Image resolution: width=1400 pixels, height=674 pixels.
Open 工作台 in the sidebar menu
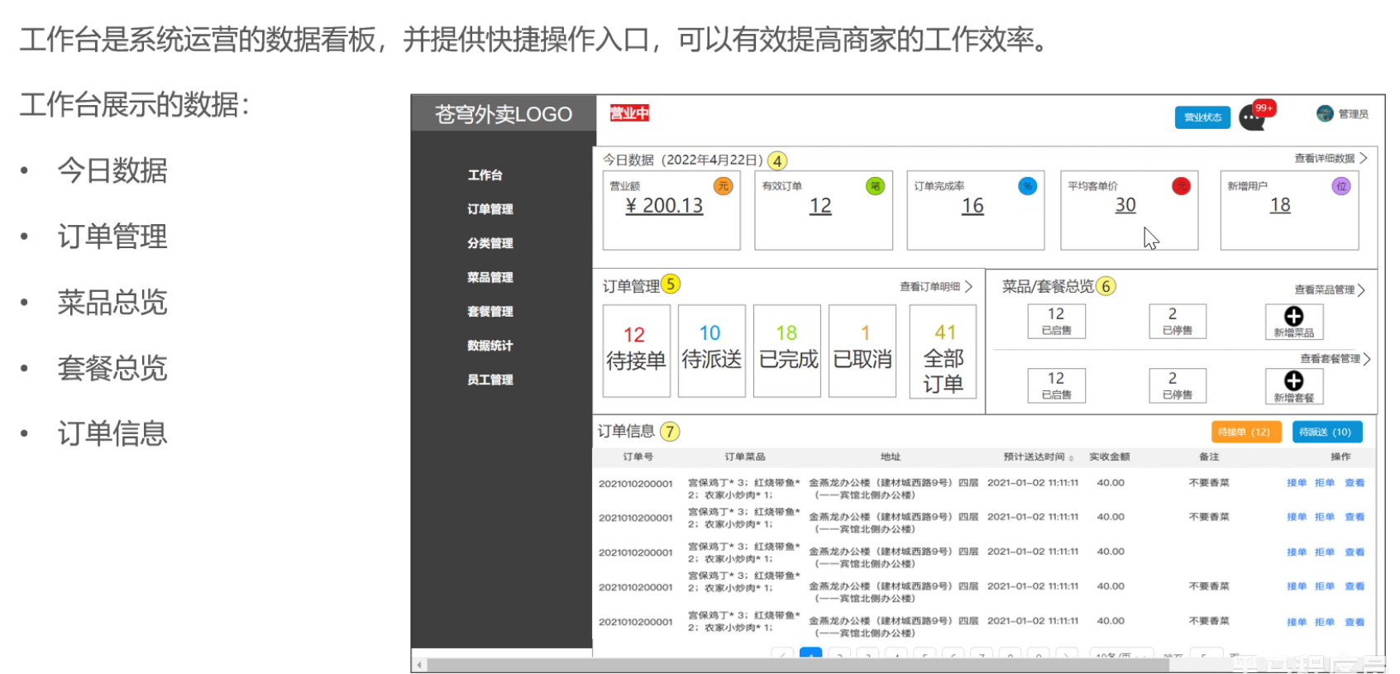click(485, 174)
